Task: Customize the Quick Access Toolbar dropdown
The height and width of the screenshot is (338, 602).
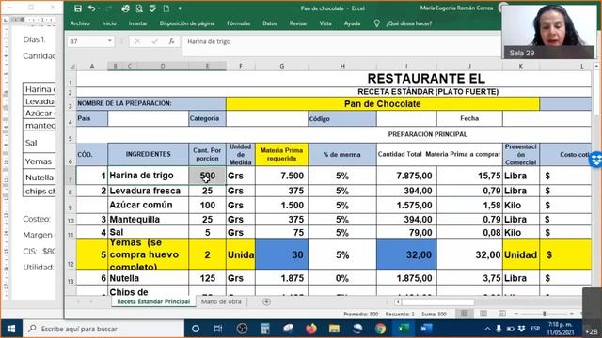Action: [x=180, y=8]
